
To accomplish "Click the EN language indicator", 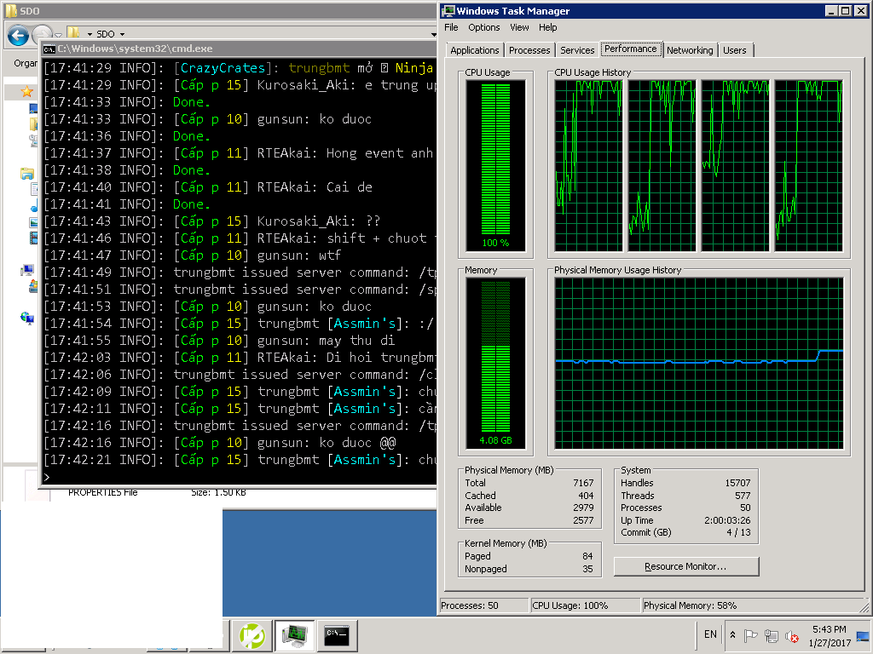I will tap(710, 634).
